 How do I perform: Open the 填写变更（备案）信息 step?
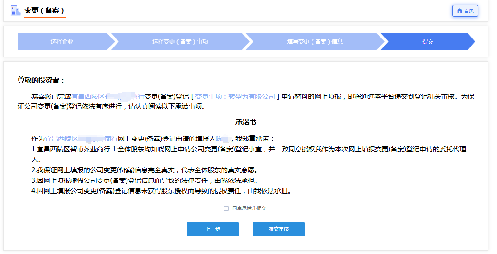(x=314, y=42)
